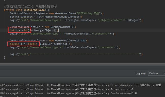Click the Log.d line with intGen.showType()
The image size is (165, 97).
pyautogui.click(x=63, y=34)
